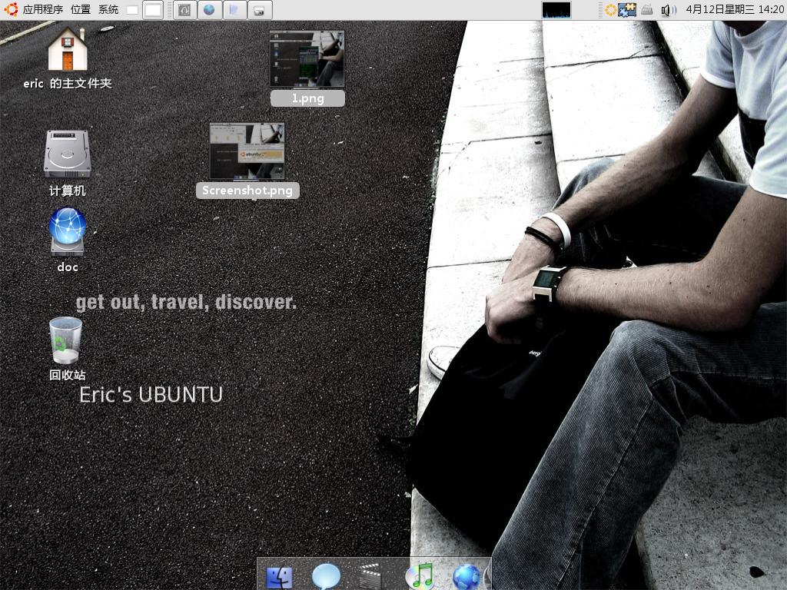Switch to the first workspace in the switcher
Image resolution: width=787 pixels, height=590 pixels.
[x=132, y=10]
